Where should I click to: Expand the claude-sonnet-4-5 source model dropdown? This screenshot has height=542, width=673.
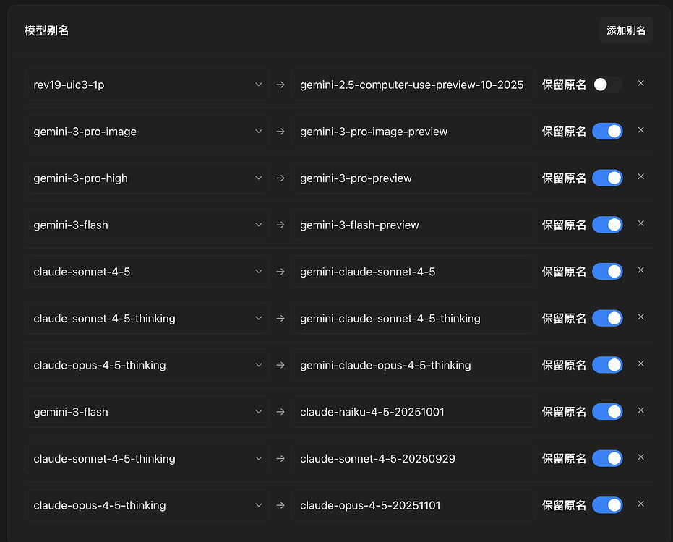(147, 272)
